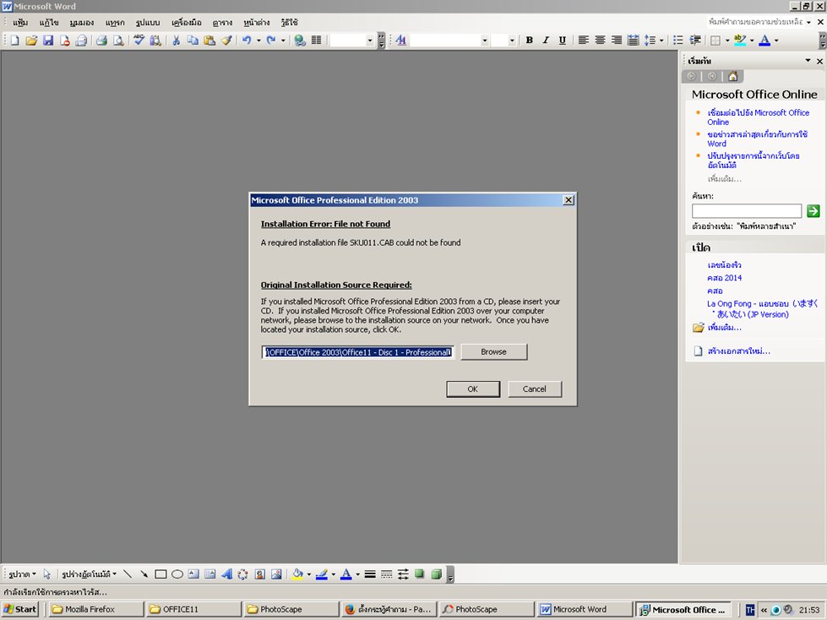Open the แฟ้ม (File) menu
Screen dimensions: 827x620
click(x=20, y=22)
